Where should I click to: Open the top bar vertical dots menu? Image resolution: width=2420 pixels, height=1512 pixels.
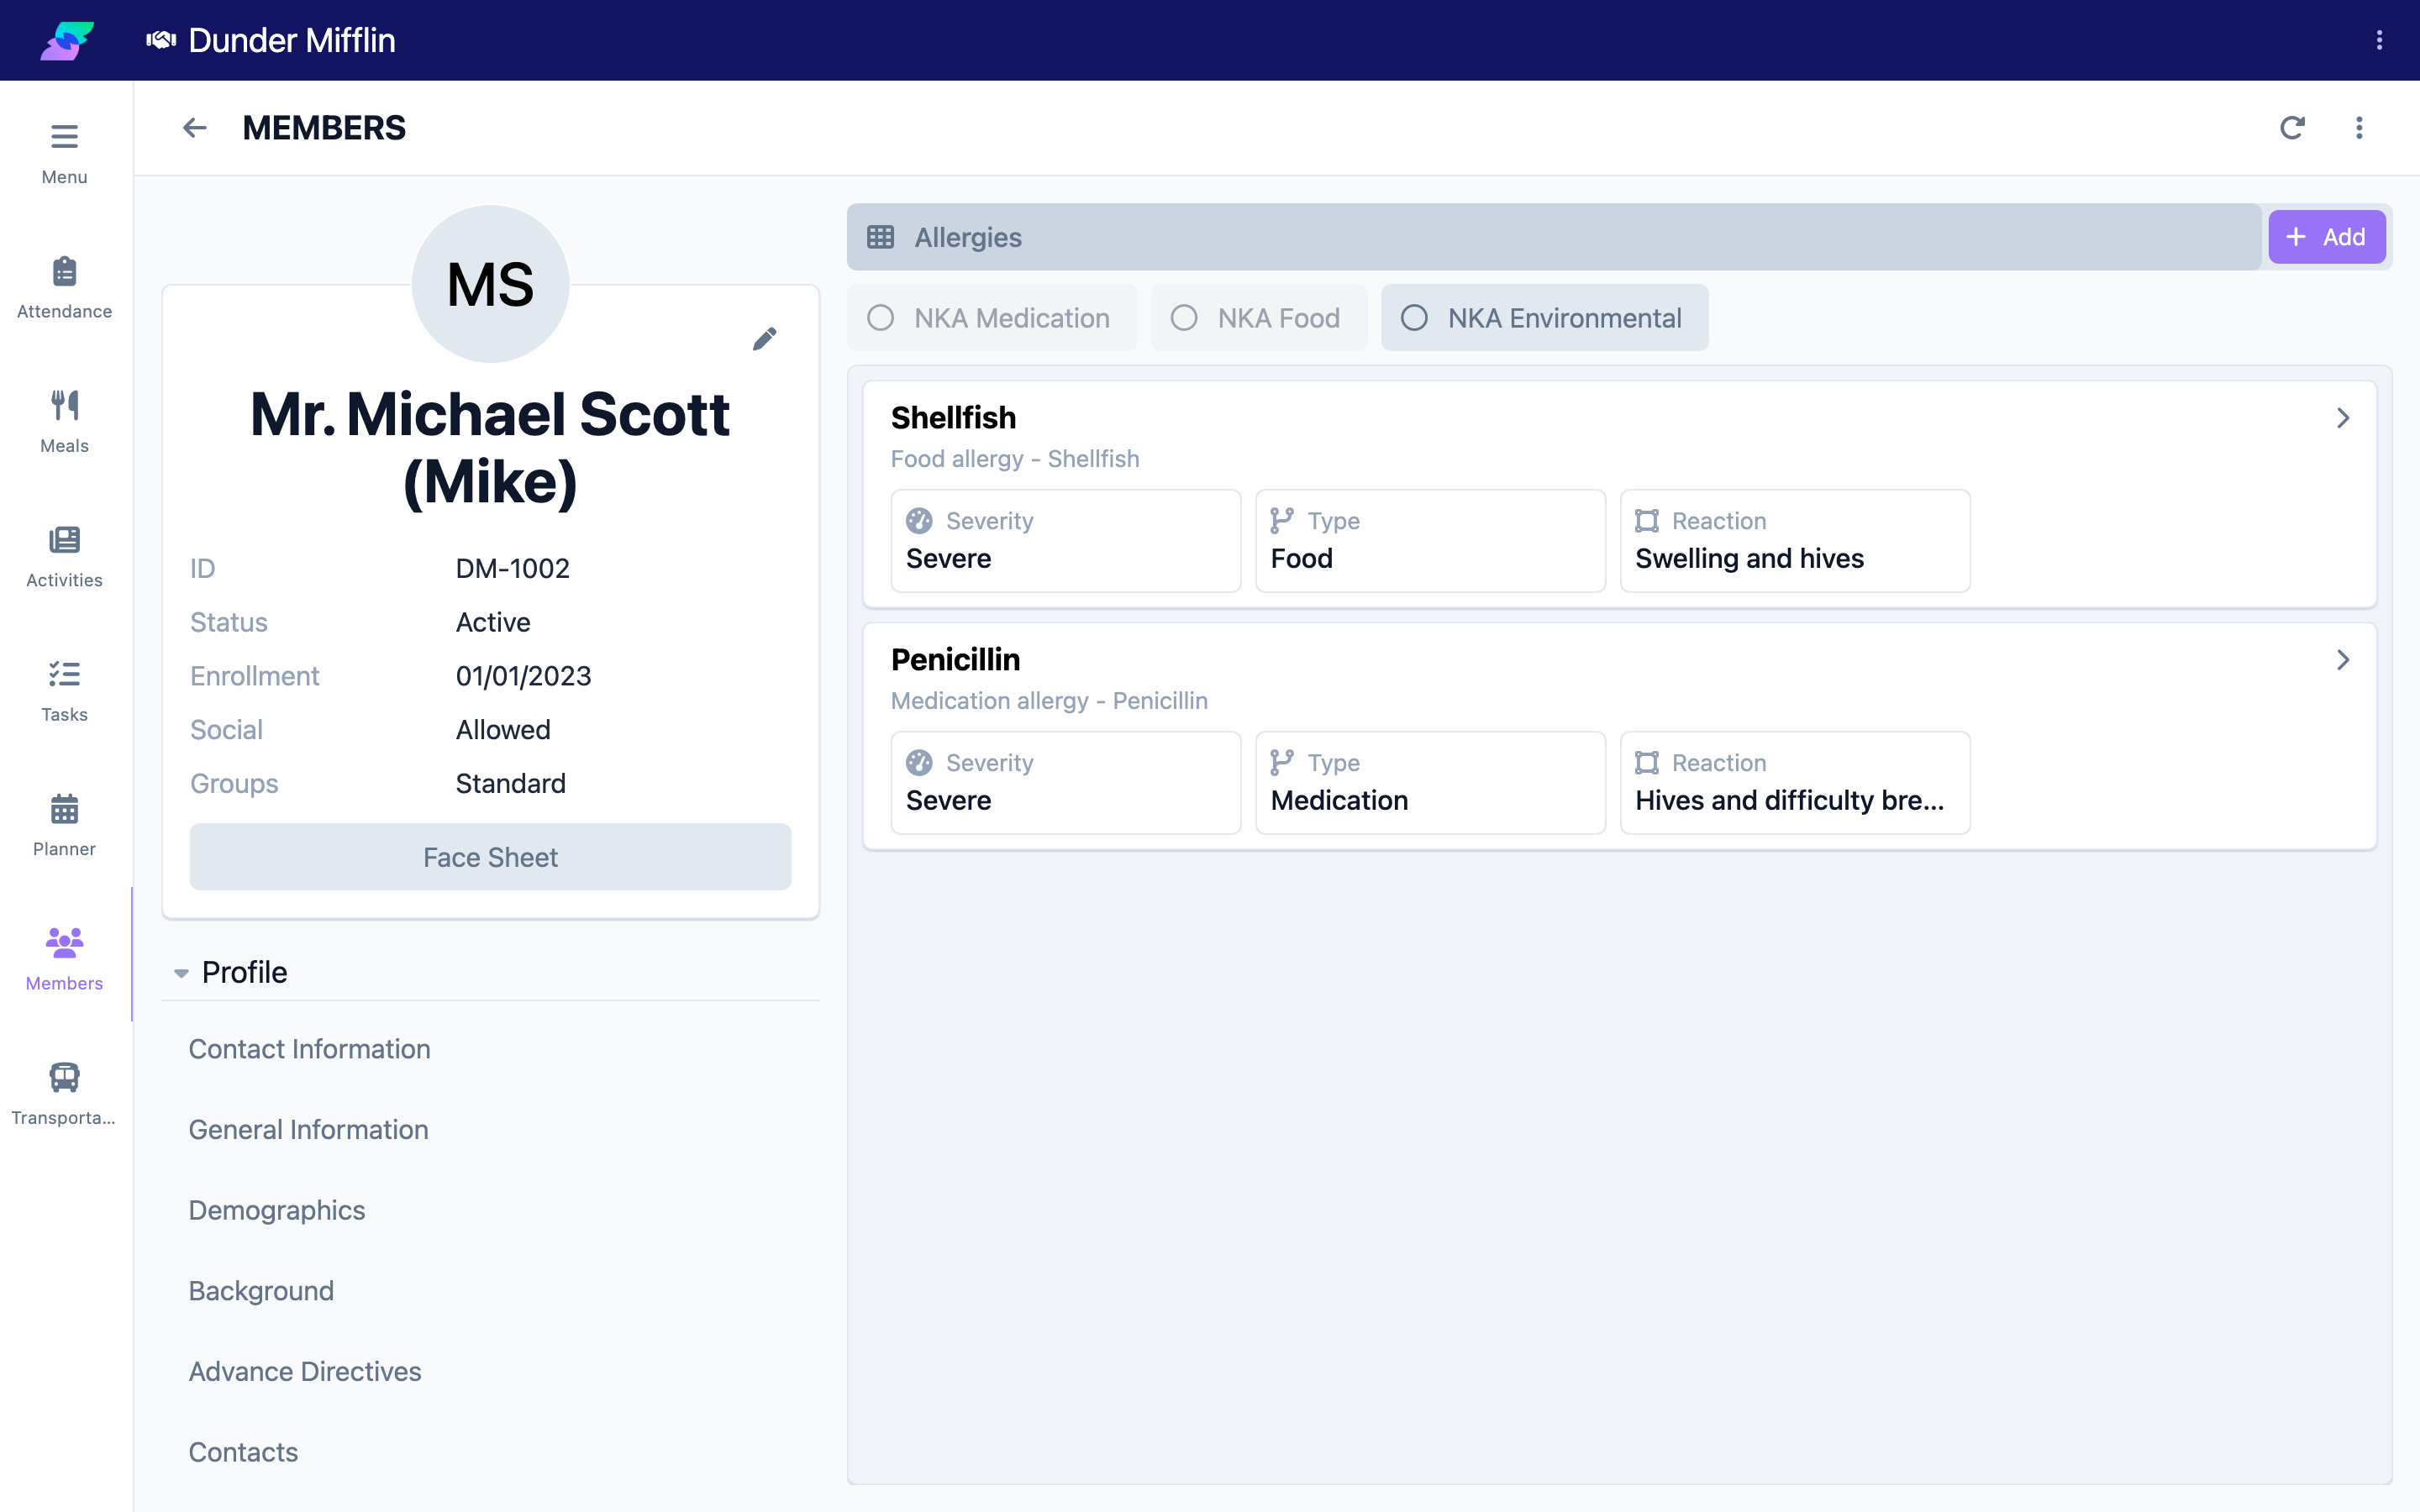point(2379,40)
